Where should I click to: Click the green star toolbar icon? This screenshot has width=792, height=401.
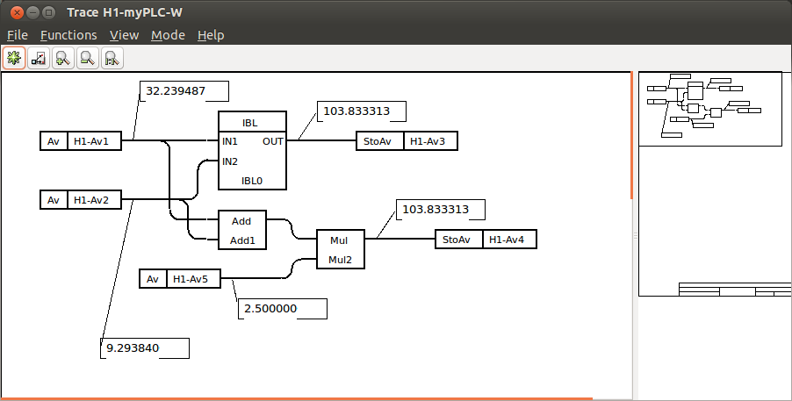tap(14, 58)
